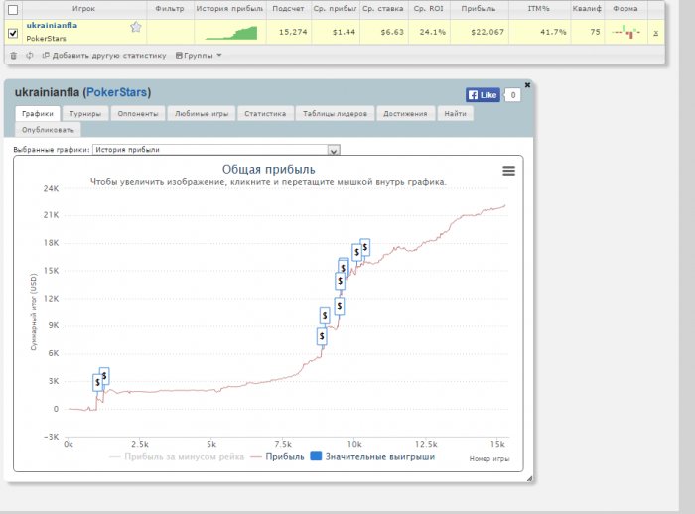Open the Статистика tab
This screenshot has height=514, width=695.
tap(264, 114)
